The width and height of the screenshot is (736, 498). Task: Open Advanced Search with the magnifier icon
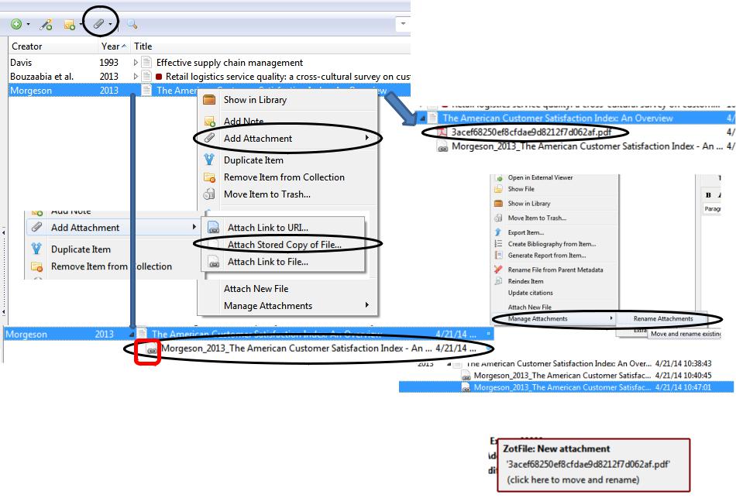point(132,24)
